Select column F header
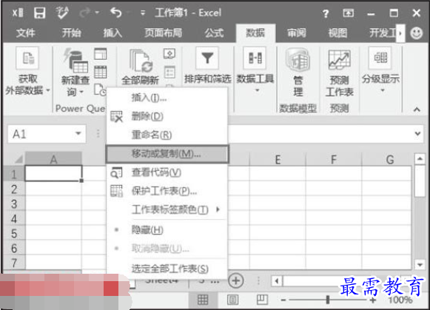430x310 pixels. point(334,160)
